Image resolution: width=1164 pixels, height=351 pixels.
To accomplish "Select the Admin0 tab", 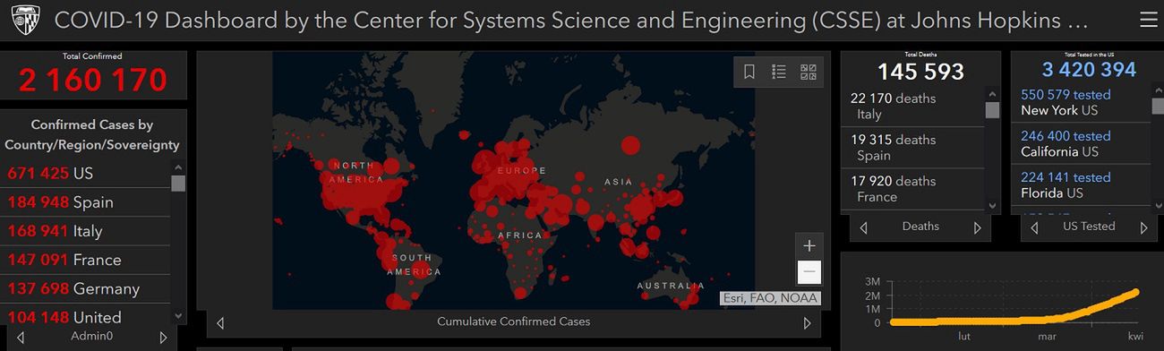I will (92, 337).
